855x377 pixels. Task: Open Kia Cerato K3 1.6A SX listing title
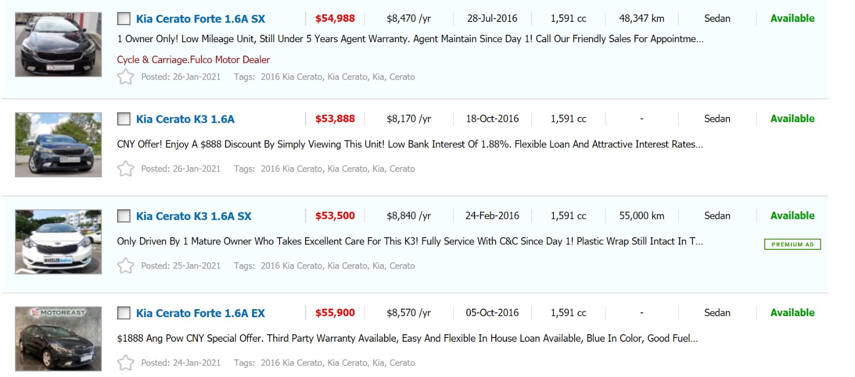click(x=193, y=216)
